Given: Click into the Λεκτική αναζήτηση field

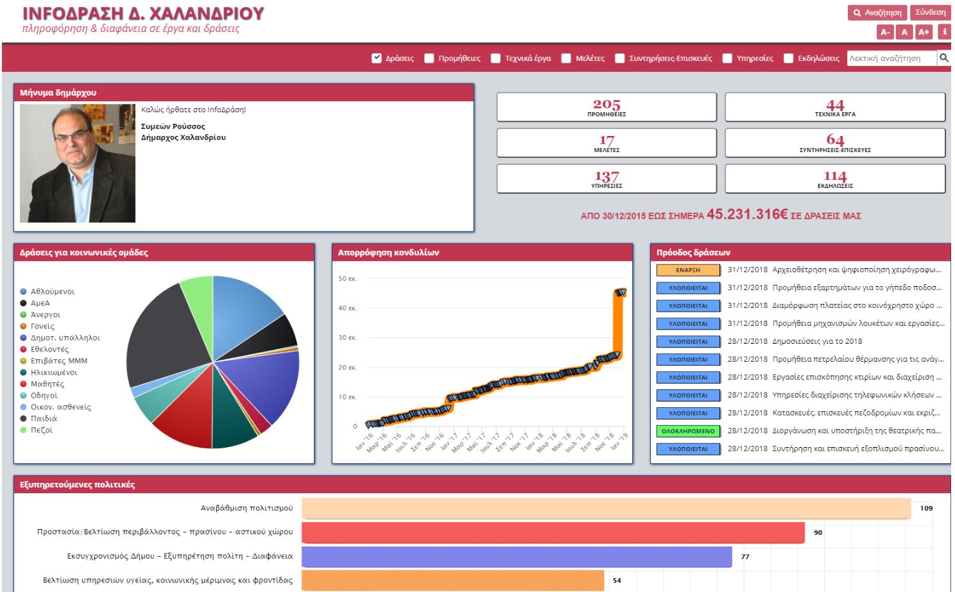Looking at the screenshot, I should point(892,58).
